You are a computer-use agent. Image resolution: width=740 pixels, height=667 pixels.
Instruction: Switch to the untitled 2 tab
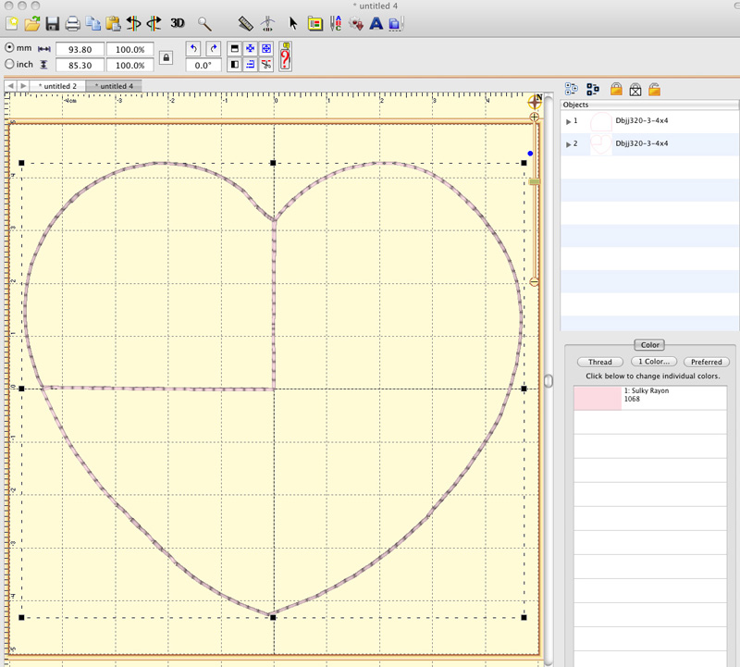coord(57,86)
